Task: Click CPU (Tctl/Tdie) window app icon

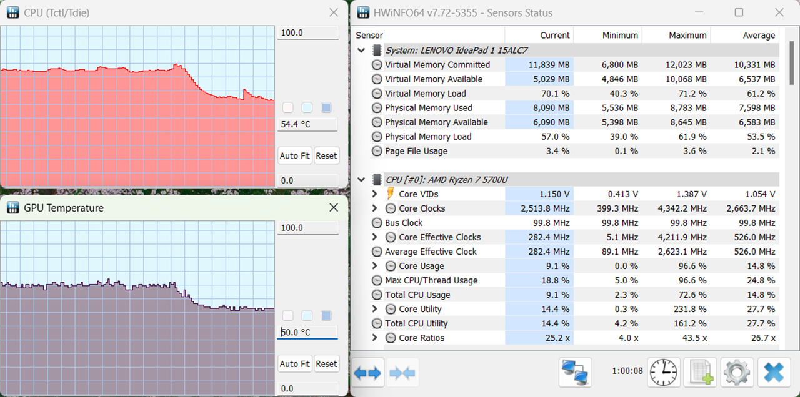Action: 12,12
